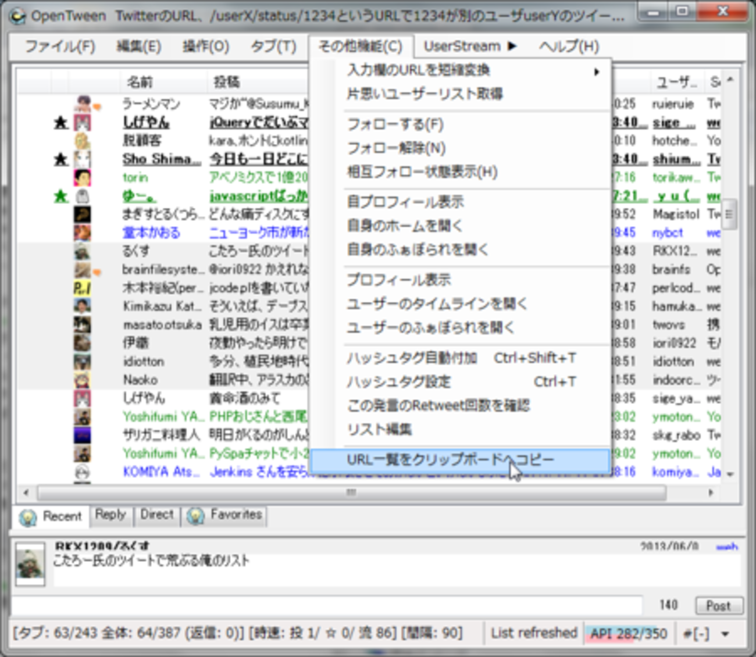Screen dimensions: 756x657
Task: Click the green star beside ゆー。 tweet
Action: (x=61, y=196)
